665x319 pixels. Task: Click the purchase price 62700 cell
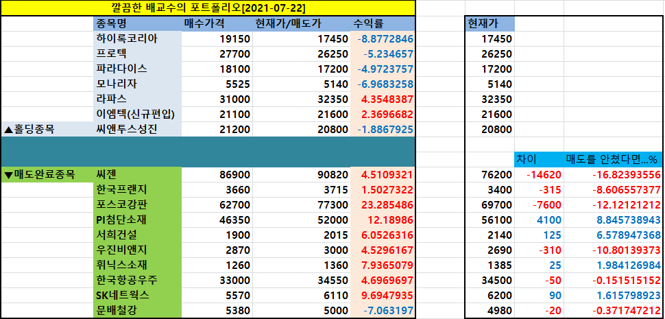coord(217,204)
